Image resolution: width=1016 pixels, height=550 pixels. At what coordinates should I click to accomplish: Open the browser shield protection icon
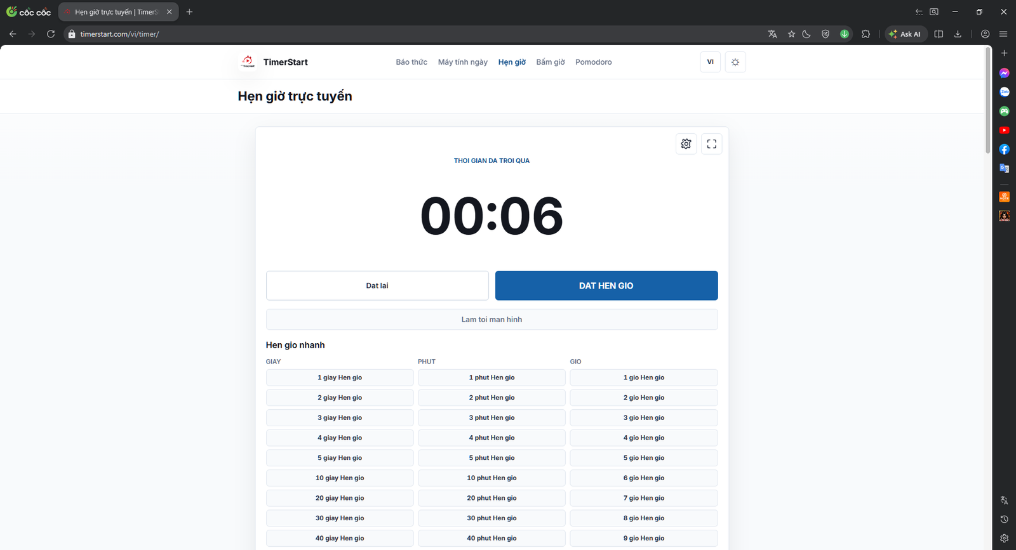click(825, 34)
